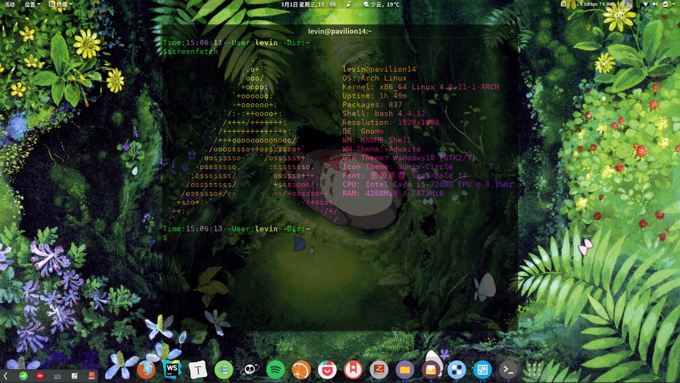The height and width of the screenshot is (383, 680).
Task: Open the Pocket app in the dock
Action: pos(327,370)
